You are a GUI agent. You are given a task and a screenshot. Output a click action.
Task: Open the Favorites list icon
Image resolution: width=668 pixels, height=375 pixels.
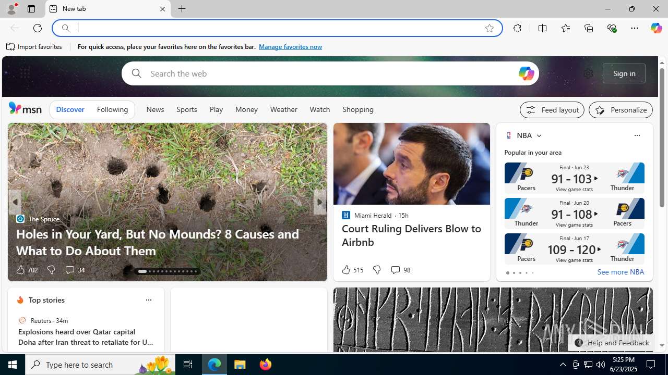565,28
